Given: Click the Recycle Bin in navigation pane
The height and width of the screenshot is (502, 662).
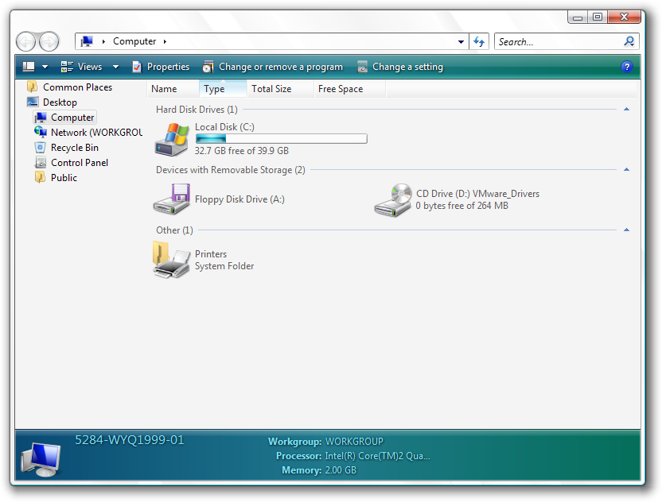Looking at the screenshot, I should click(x=75, y=148).
